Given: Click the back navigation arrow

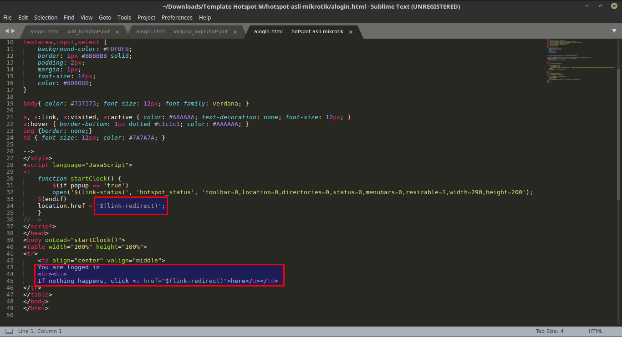Looking at the screenshot, I should (x=5, y=31).
